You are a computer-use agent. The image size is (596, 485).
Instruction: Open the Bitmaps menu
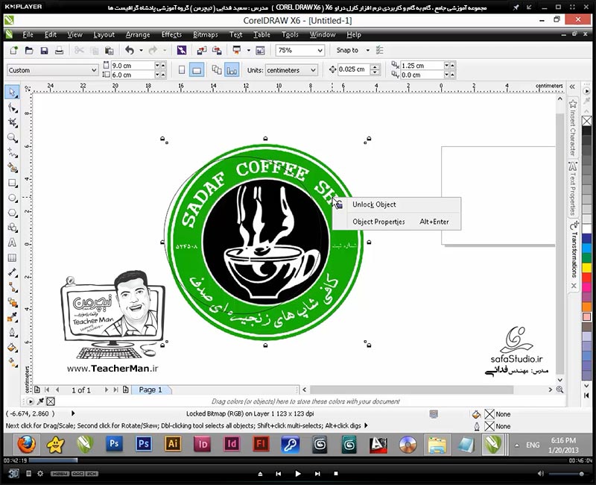pyautogui.click(x=206, y=34)
